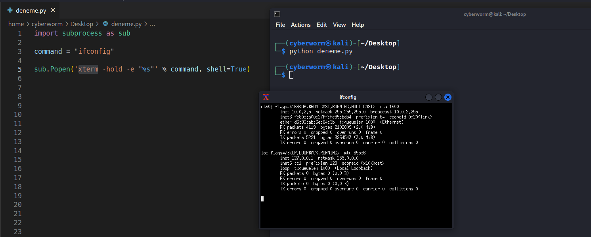Image resolution: width=591 pixels, height=237 pixels.
Task: Close the deneme.py editor tab
Action: coord(53,11)
